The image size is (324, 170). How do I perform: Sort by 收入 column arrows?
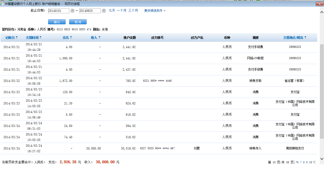point(99,38)
